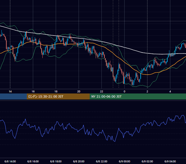Click the 14 hour label on price chart axis
Image resolution: width=186 pixels, height=164 pixels.
pos(10,92)
